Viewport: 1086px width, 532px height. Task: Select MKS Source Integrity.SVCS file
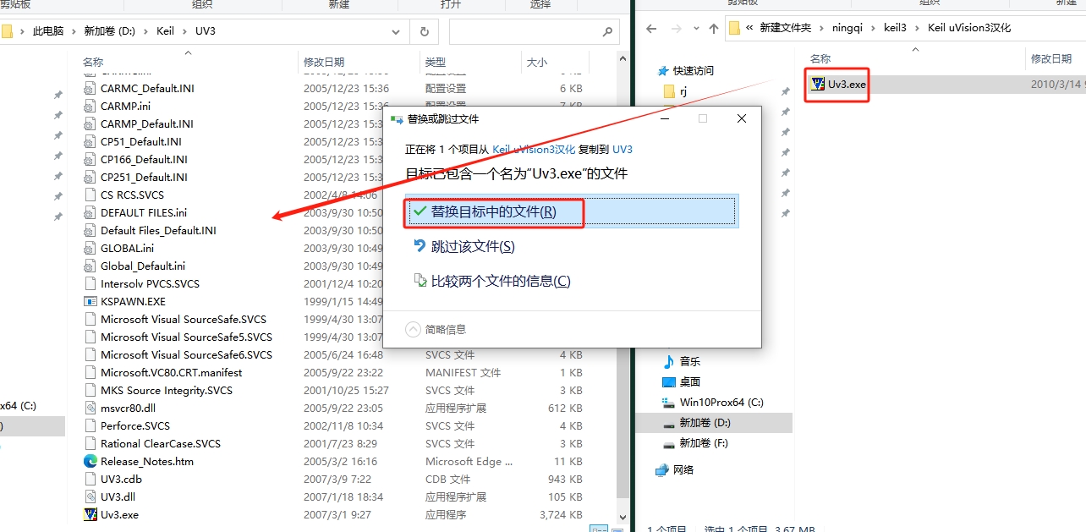[167, 390]
